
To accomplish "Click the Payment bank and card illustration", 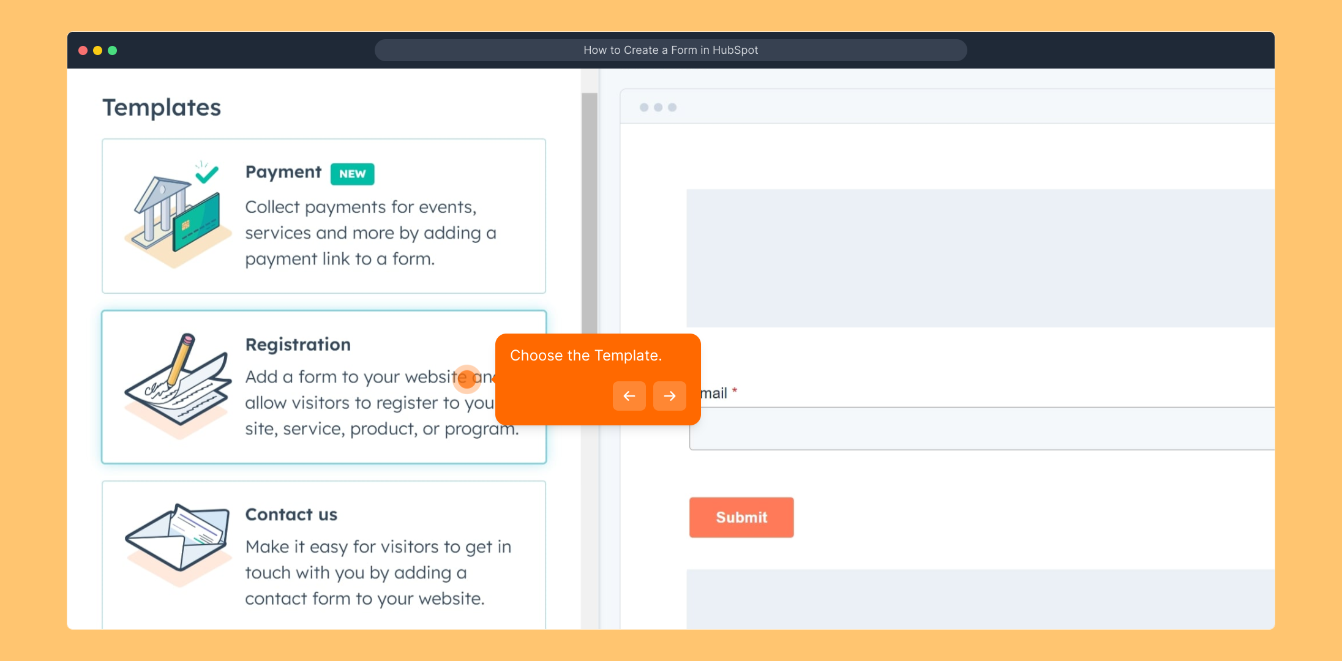I will (x=177, y=214).
